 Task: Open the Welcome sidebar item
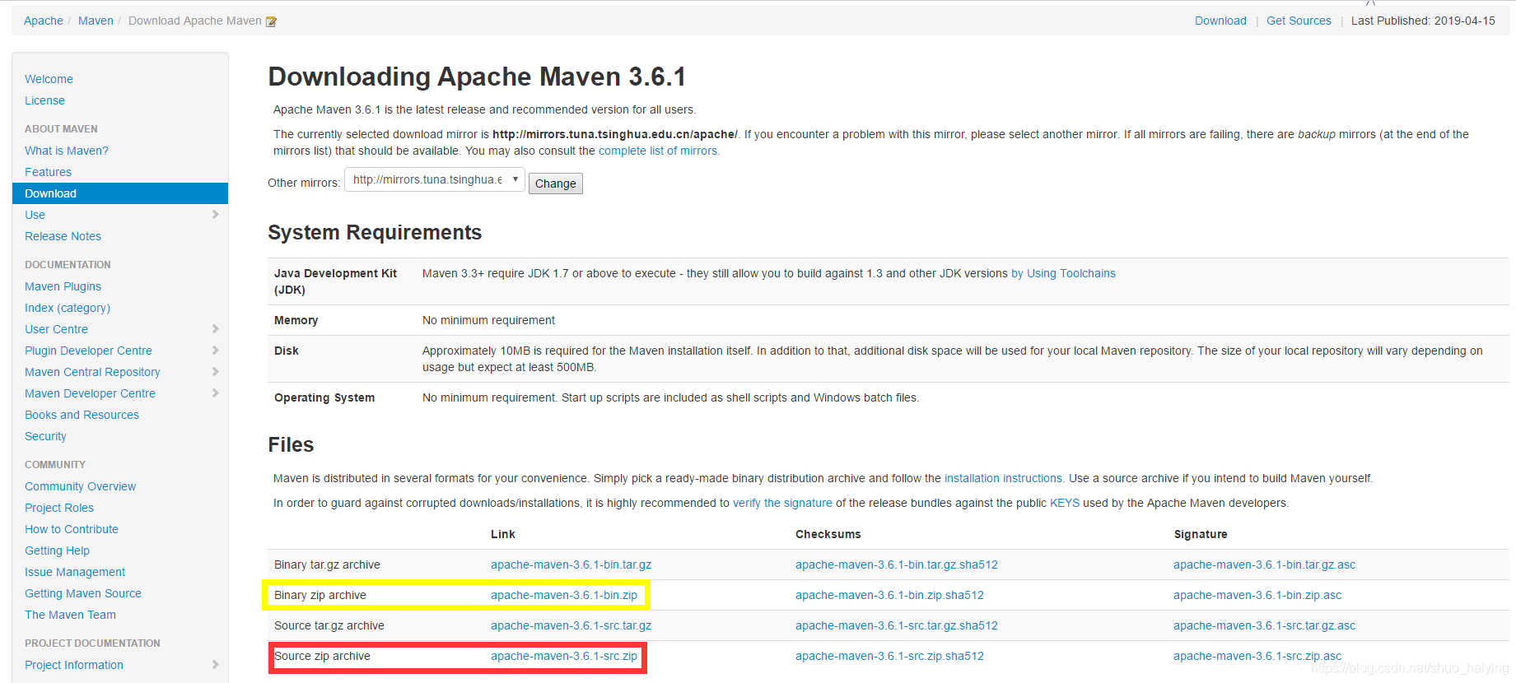(x=49, y=79)
